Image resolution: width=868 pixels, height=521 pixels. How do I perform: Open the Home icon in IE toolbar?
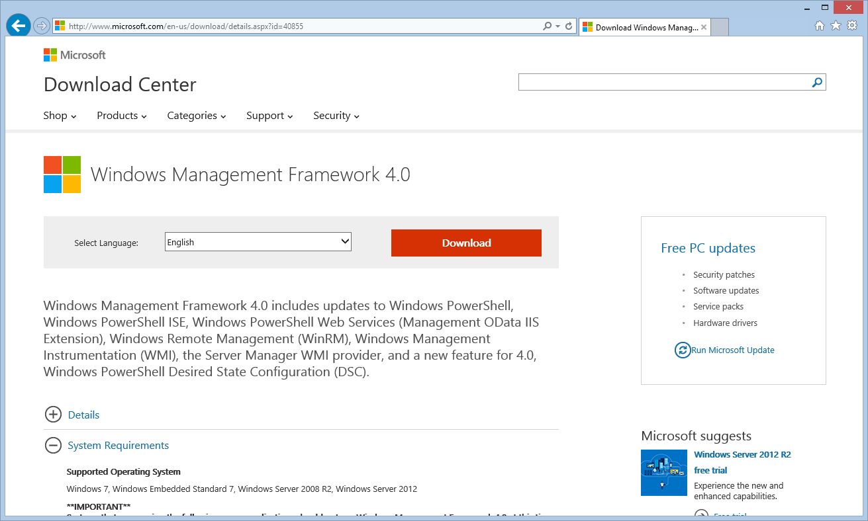click(820, 26)
